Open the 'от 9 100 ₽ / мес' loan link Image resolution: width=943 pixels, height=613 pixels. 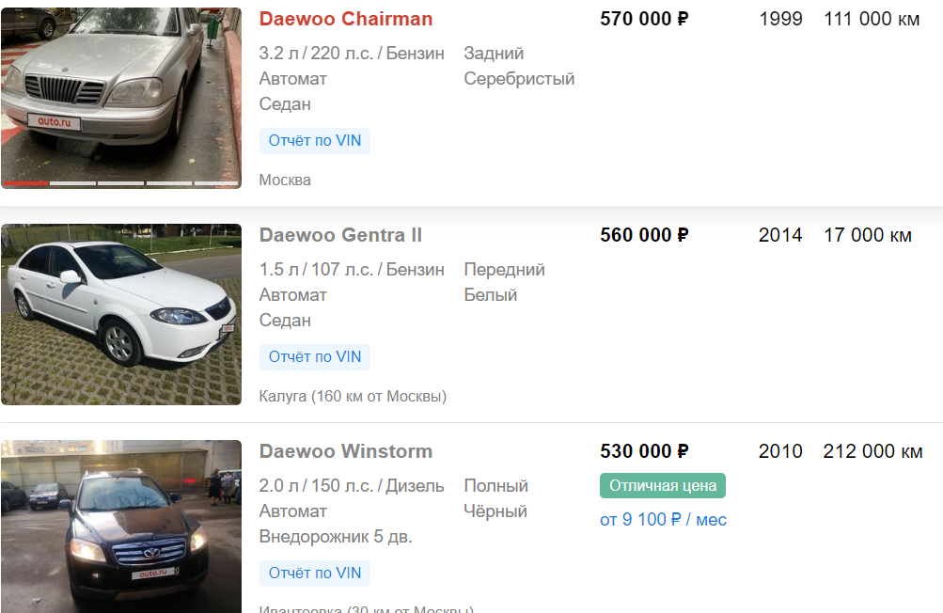[663, 520]
